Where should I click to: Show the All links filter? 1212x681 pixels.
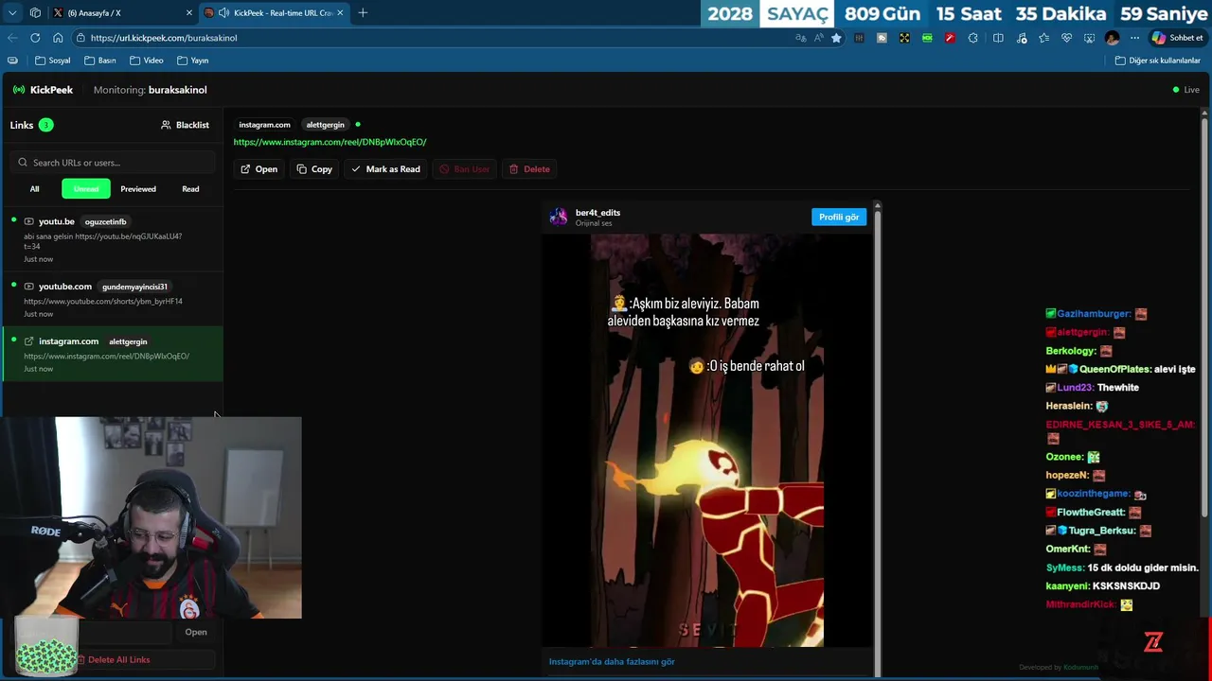tap(34, 189)
